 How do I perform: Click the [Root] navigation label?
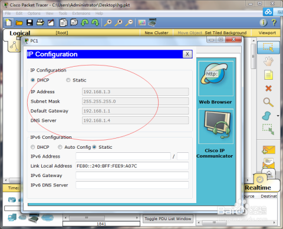[62, 33]
